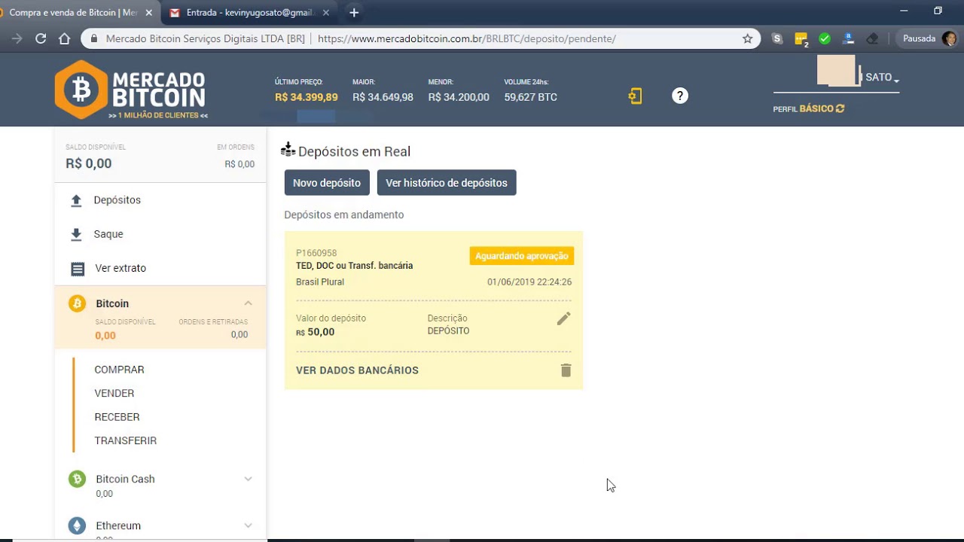Click the menor price R$ 34.200,00
Image resolution: width=964 pixels, height=542 pixels.
(x=459, y=97)
